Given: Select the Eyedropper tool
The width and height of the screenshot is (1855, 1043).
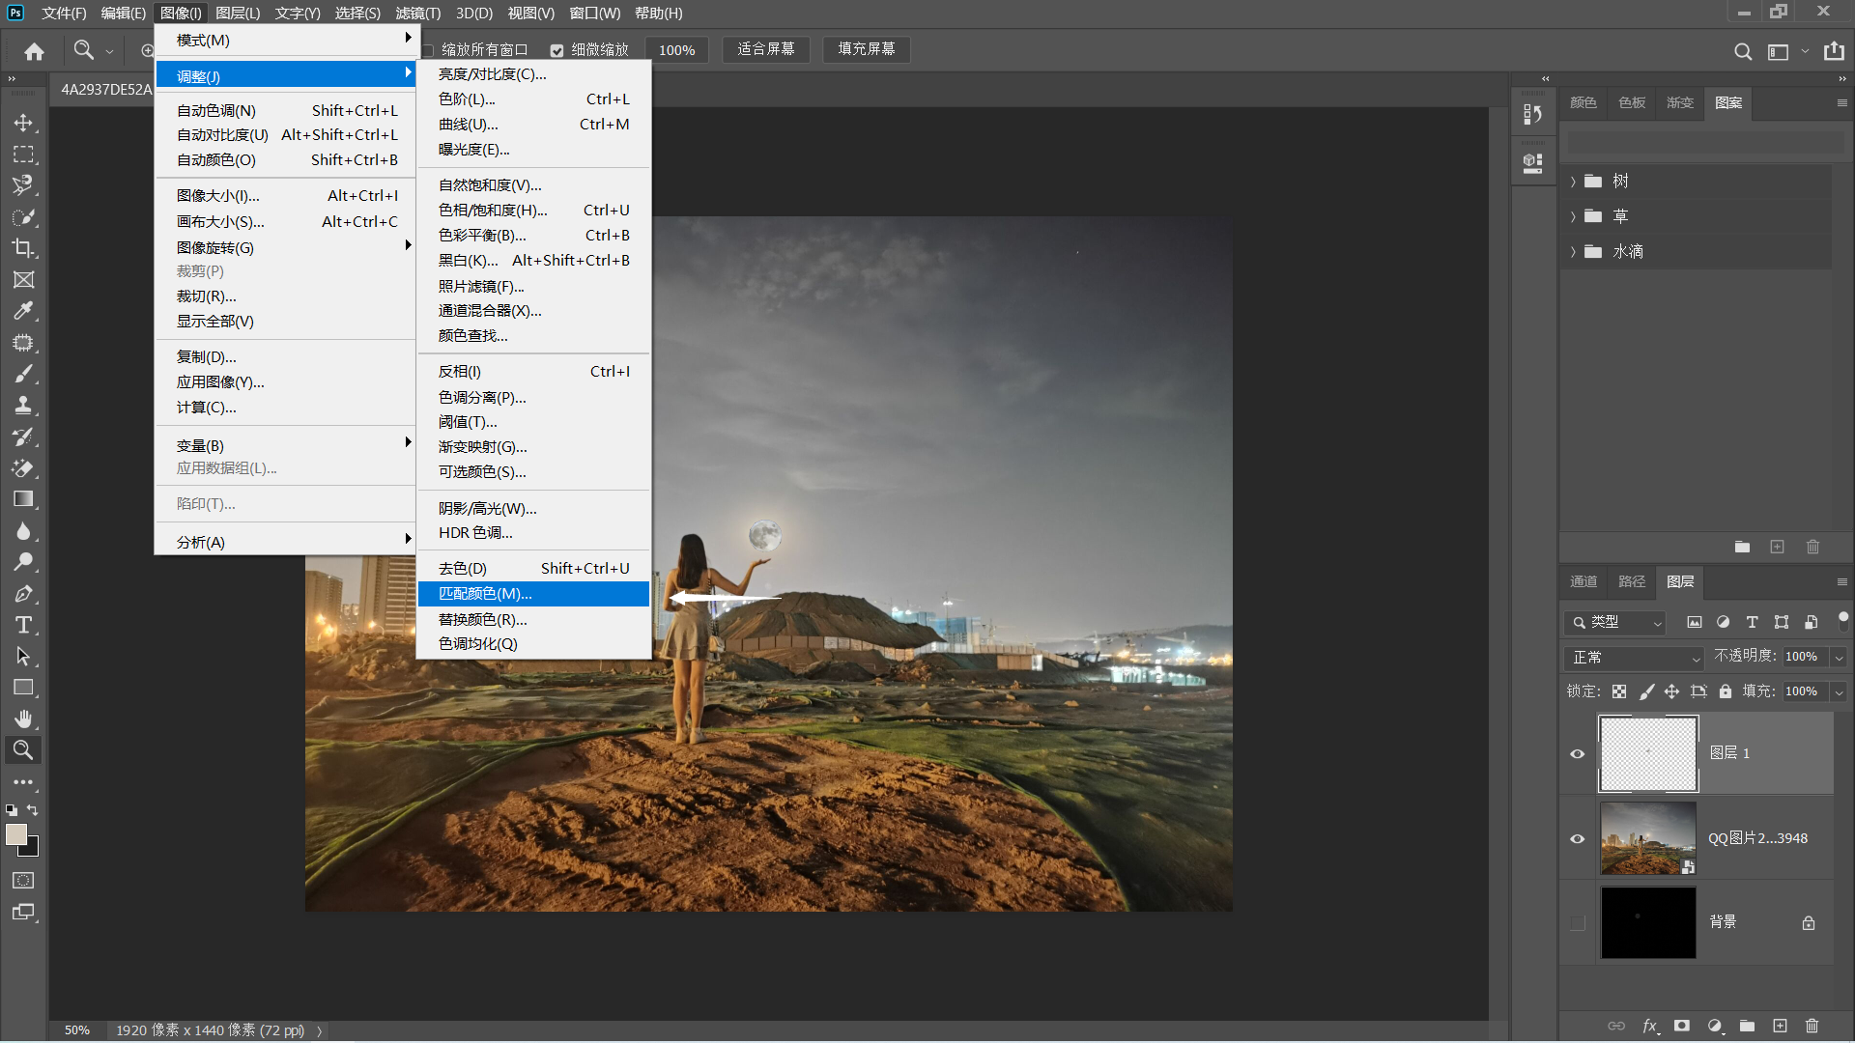Looking at the screenshot, I should click(23, 311).
